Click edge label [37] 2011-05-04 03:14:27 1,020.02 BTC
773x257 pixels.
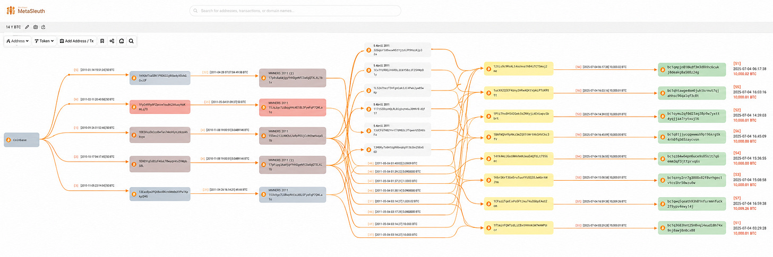click(393, 201)
